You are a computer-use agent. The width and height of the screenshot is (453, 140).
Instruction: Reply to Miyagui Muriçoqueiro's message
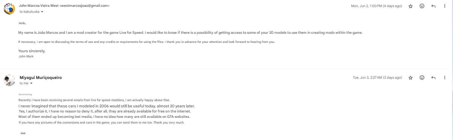pos(433,78)
